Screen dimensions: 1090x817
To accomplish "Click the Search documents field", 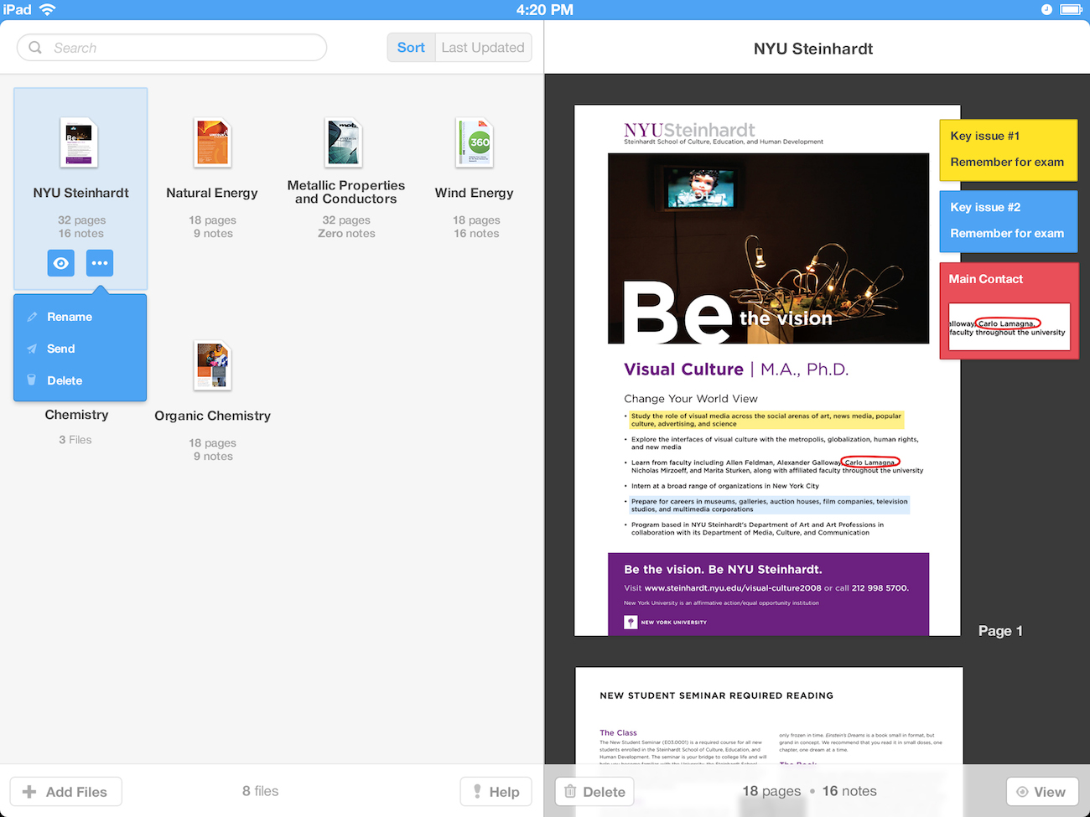I will tap(172, 48).
